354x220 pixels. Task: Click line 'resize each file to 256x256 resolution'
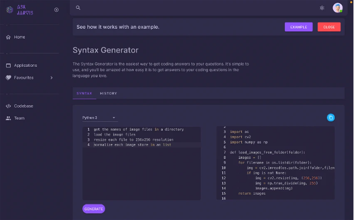coord(133,139)
